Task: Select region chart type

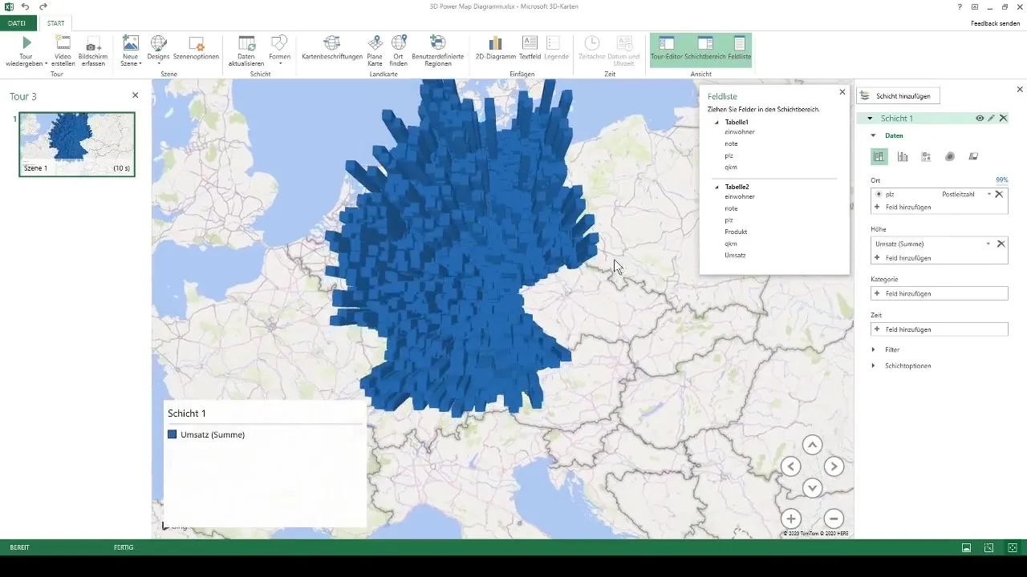Action: point(973,157)
